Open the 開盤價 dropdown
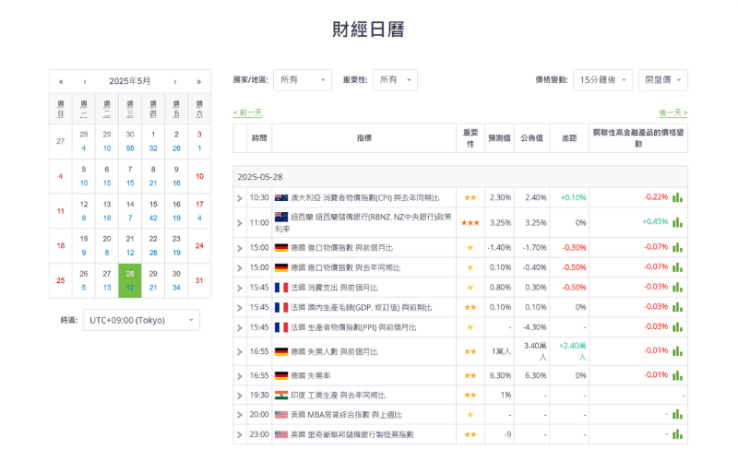 (x=662, y=80)
